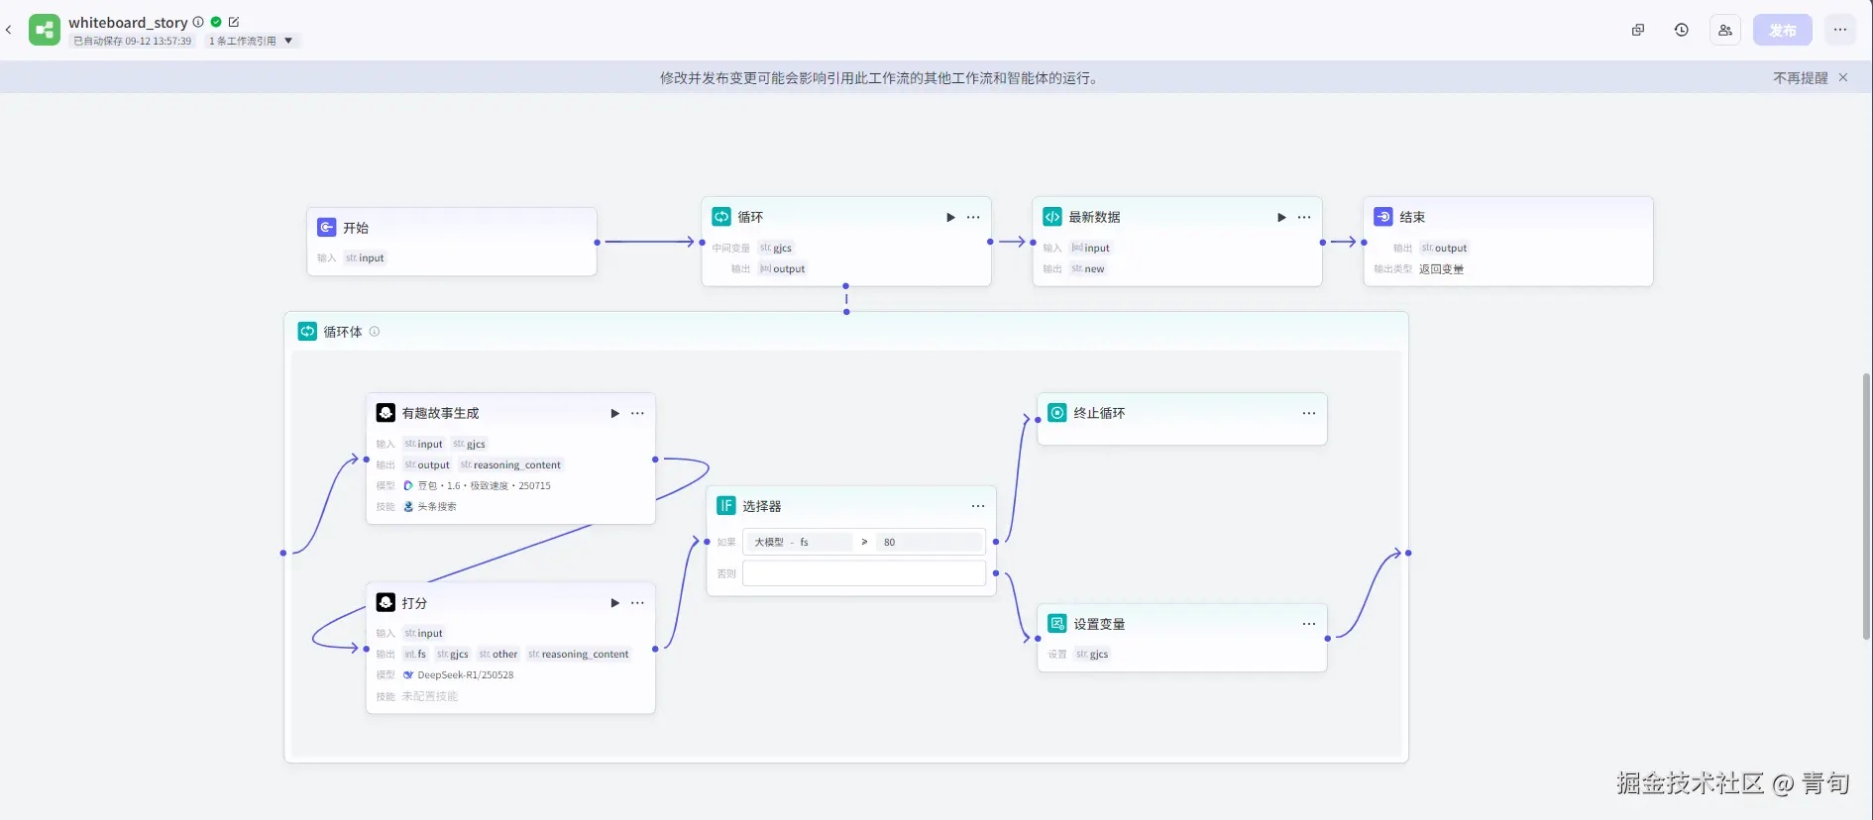Click gjcs tag in 设置变量 node
The height and width of the screenshot is (820, 1873).
coord(1092,654)
